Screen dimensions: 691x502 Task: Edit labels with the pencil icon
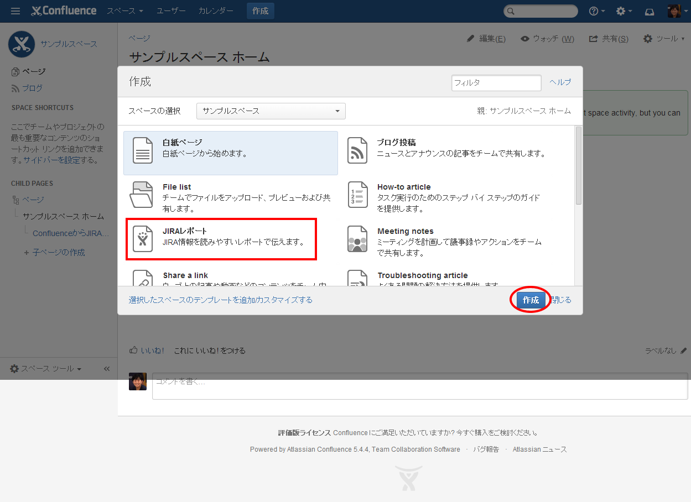coord(684,351)
